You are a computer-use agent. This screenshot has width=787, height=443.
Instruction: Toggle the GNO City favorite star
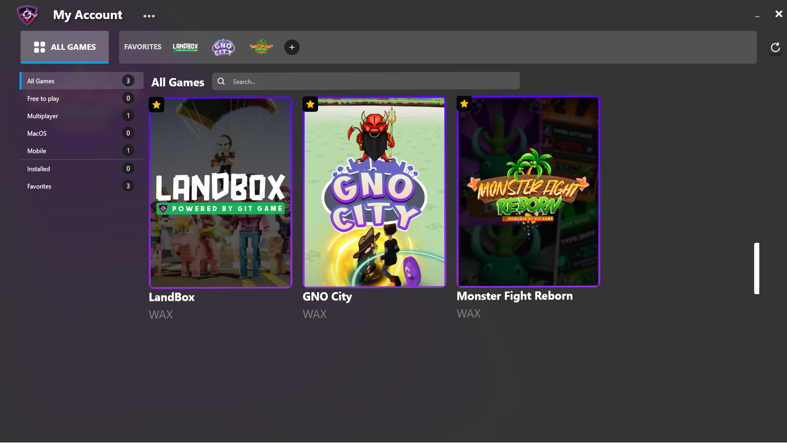pos(310,105)
